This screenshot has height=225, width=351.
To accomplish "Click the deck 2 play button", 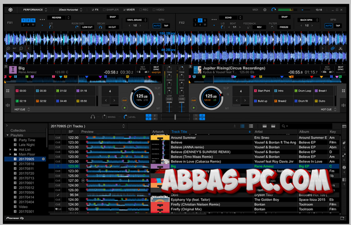I will (x=194, y=108).
